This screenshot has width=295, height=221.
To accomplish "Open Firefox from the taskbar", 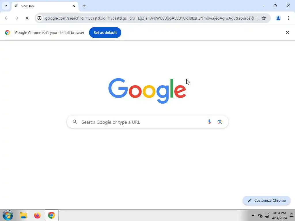I will [37, 215].
